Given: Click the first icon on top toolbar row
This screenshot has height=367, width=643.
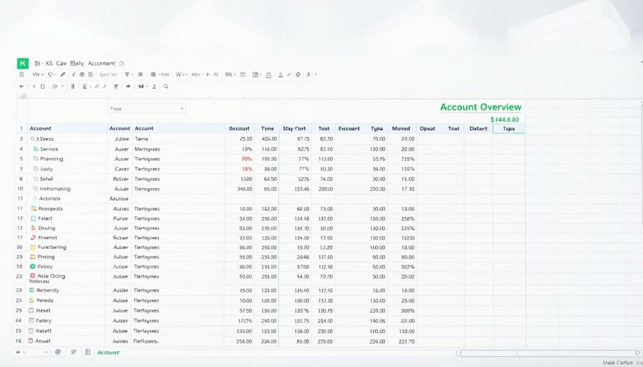Looking at the screenshot, I should point(22,75).
